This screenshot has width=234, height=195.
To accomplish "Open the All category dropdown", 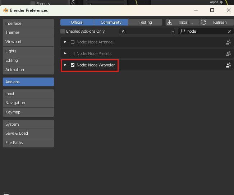I will click(147, 31).
